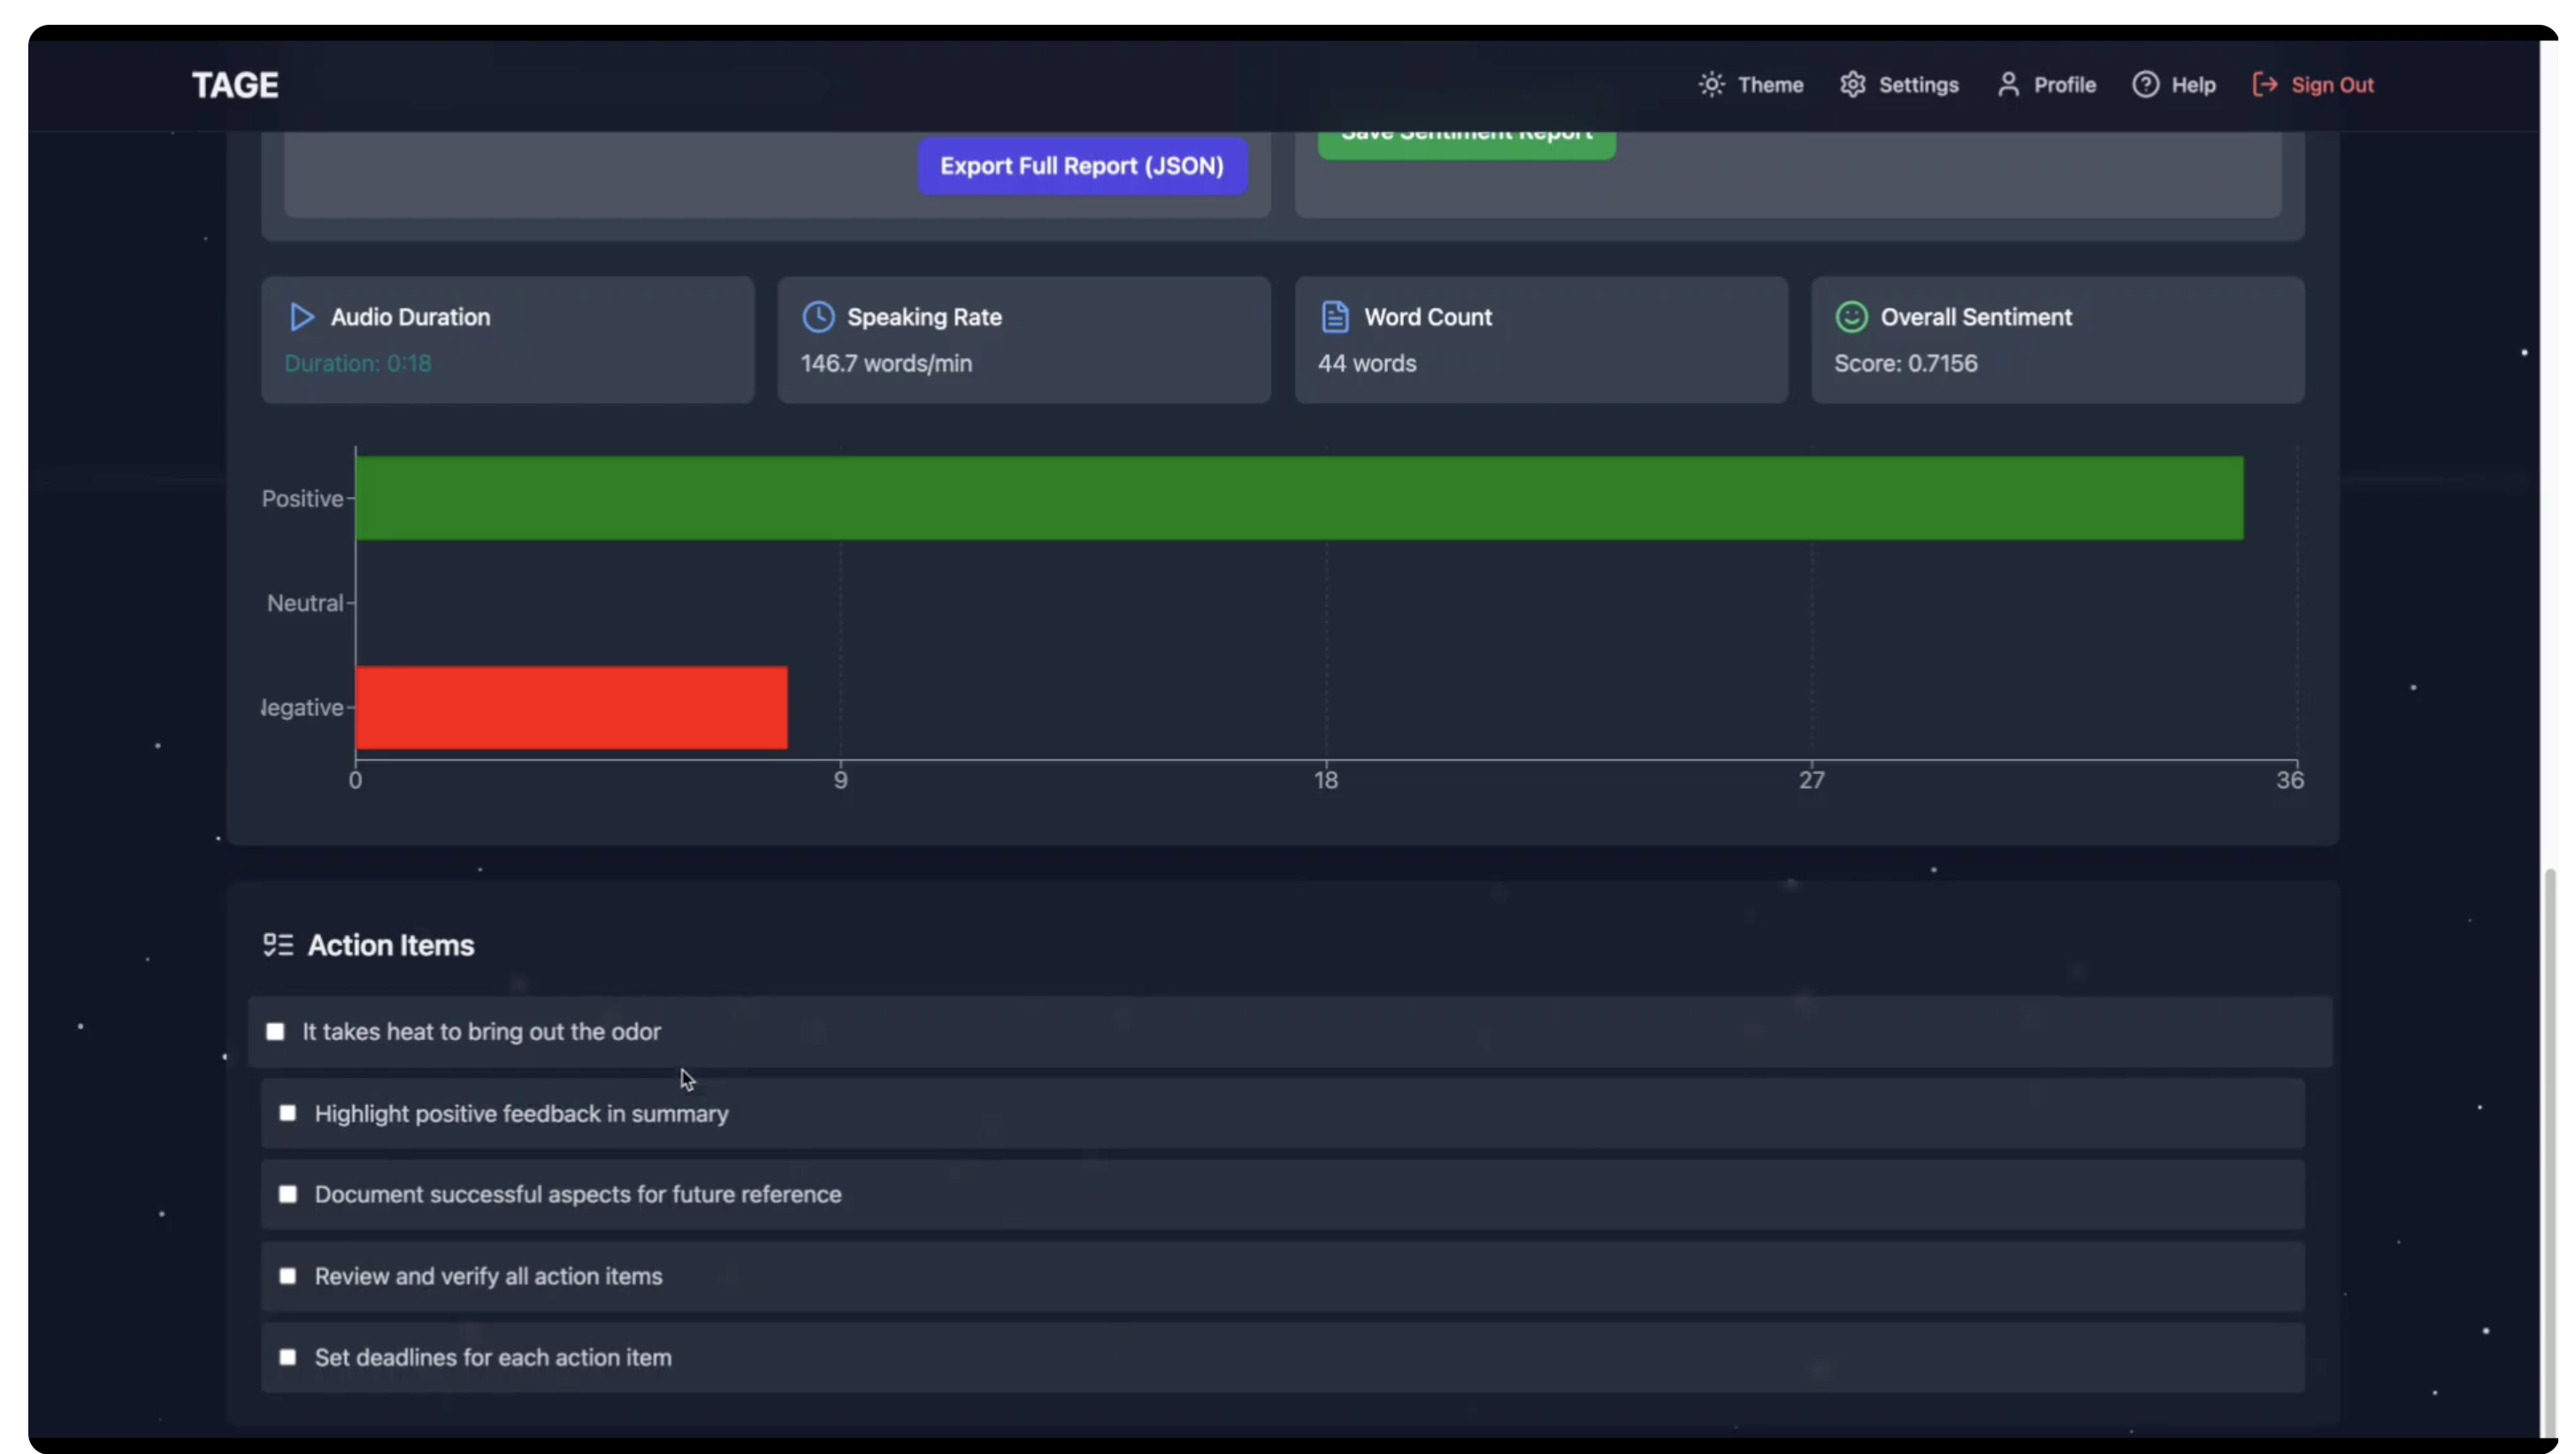
Task: Click the Audio Duration play icon
Action: [301, 317]
